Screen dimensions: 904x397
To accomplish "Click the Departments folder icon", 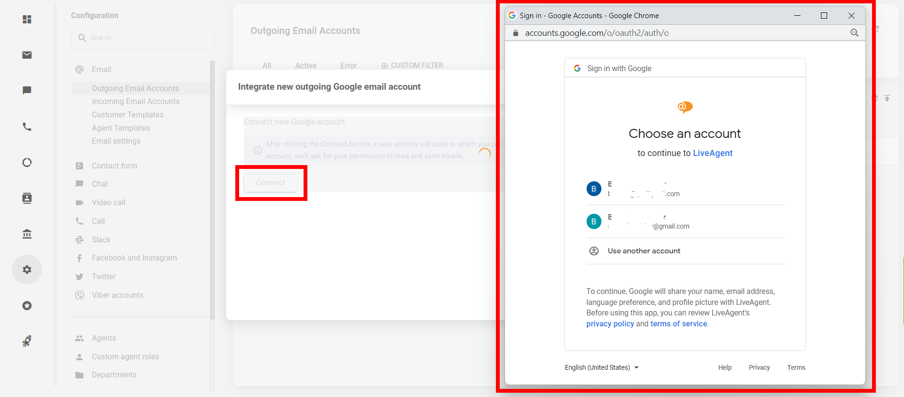I will [x=79, y=375].
